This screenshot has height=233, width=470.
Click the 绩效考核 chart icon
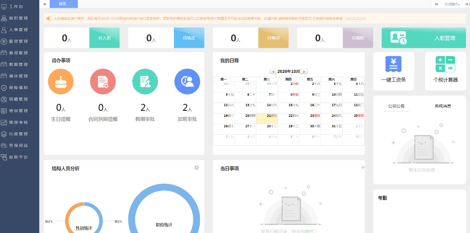pos(4,122)
